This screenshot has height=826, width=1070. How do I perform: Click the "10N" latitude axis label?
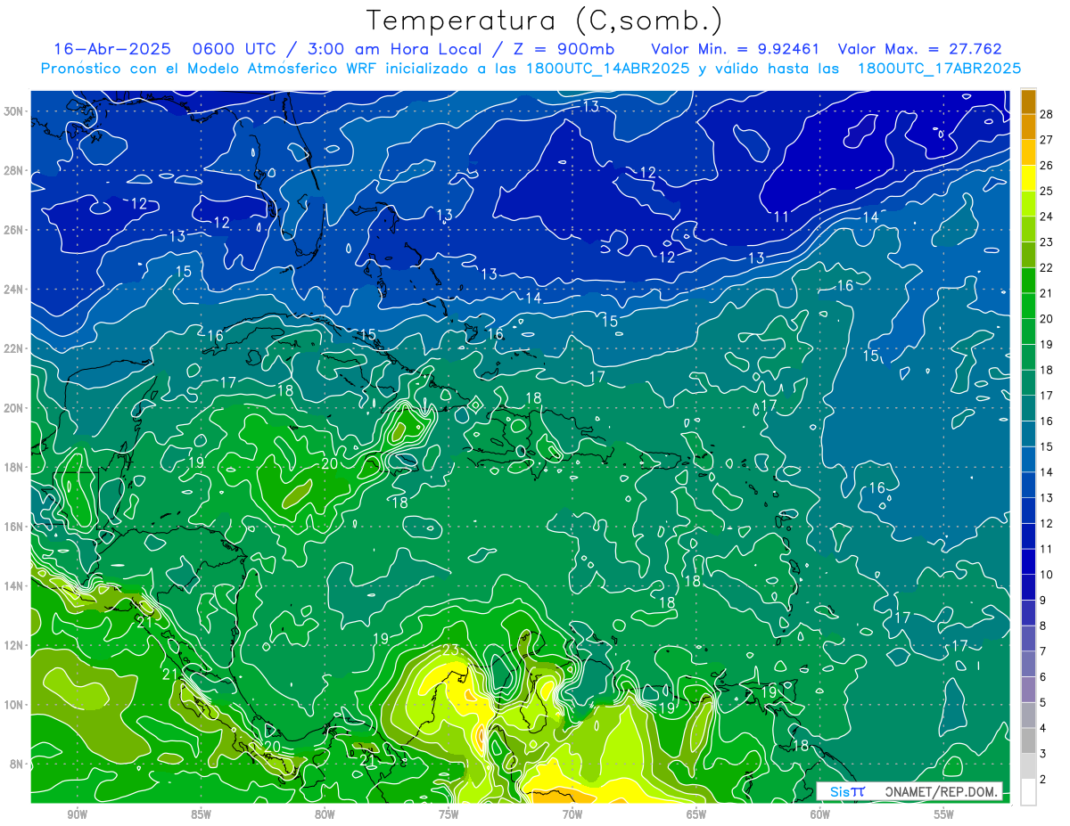tap(14, 704)
